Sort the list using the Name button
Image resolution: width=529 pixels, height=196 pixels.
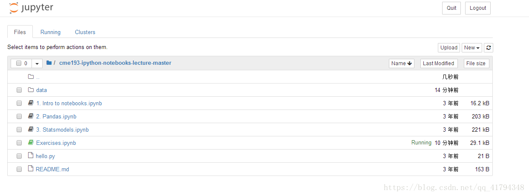coord(402,63)
